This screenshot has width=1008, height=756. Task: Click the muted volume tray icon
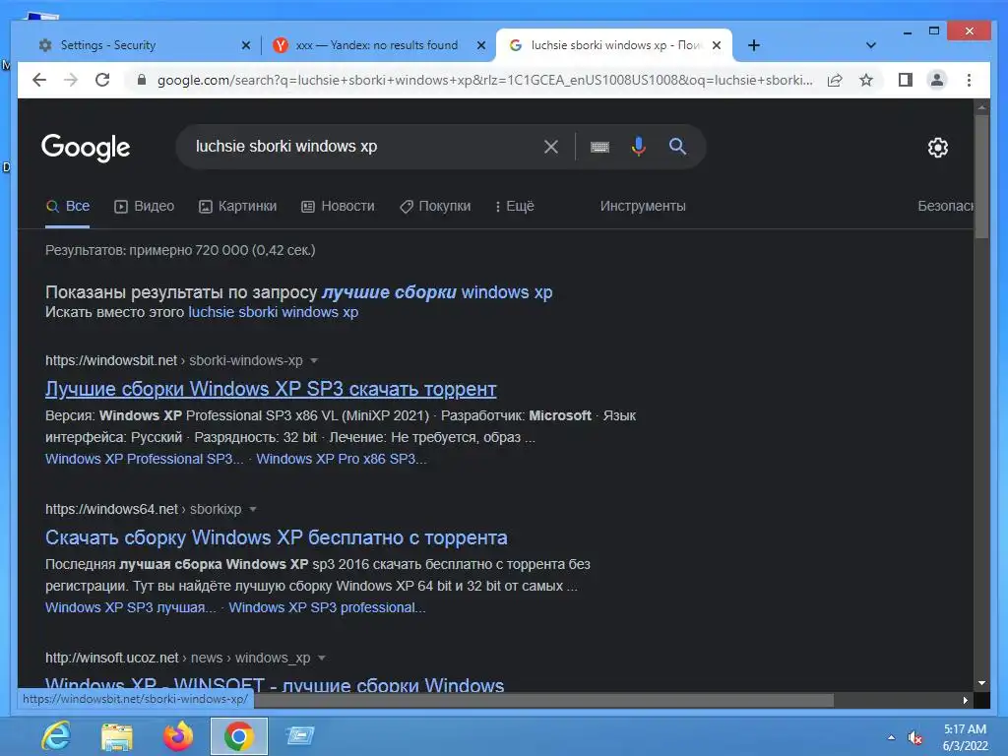(x=914, y=738)
